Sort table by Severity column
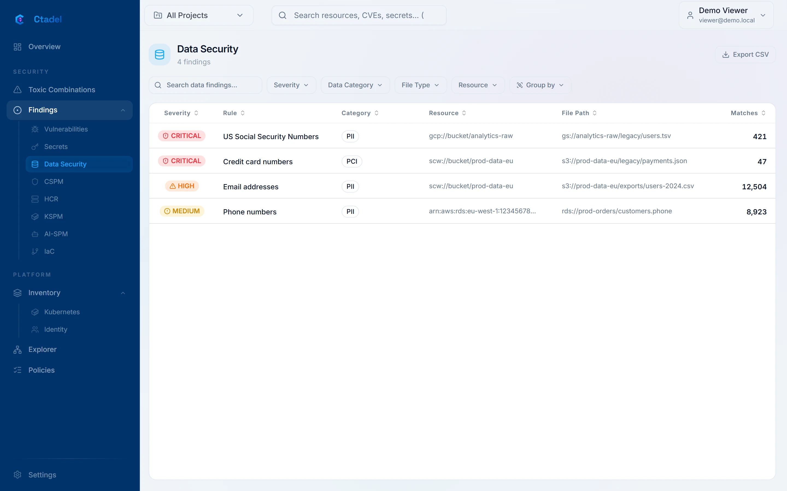 (181, 113)
